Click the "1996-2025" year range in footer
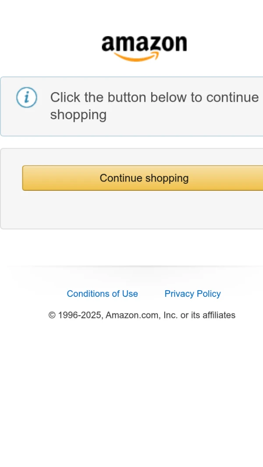Viewport: 263px width, 467px height. (x=80, y=315)
